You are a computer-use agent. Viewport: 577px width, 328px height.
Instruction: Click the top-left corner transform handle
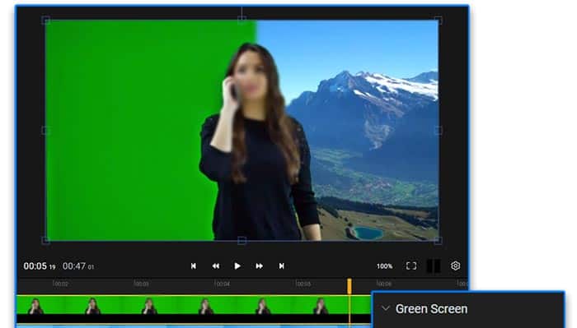45,21
